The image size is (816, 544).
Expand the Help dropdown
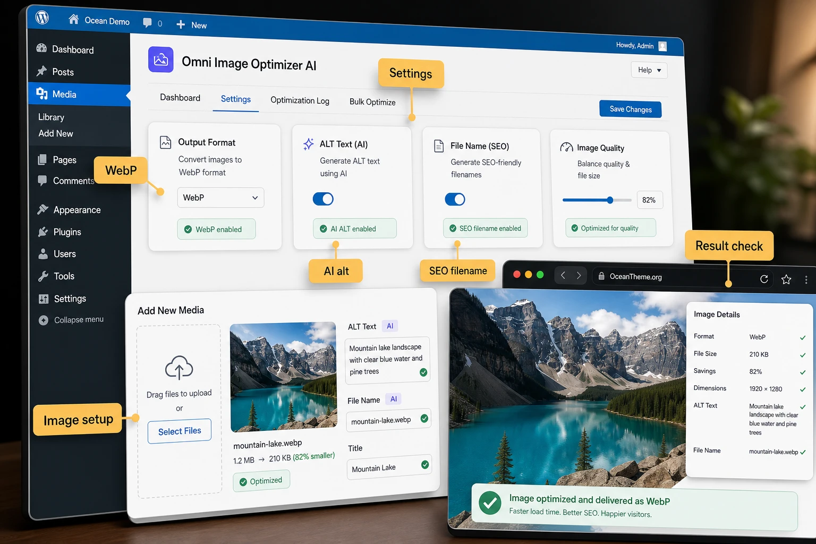coord(649,70)
